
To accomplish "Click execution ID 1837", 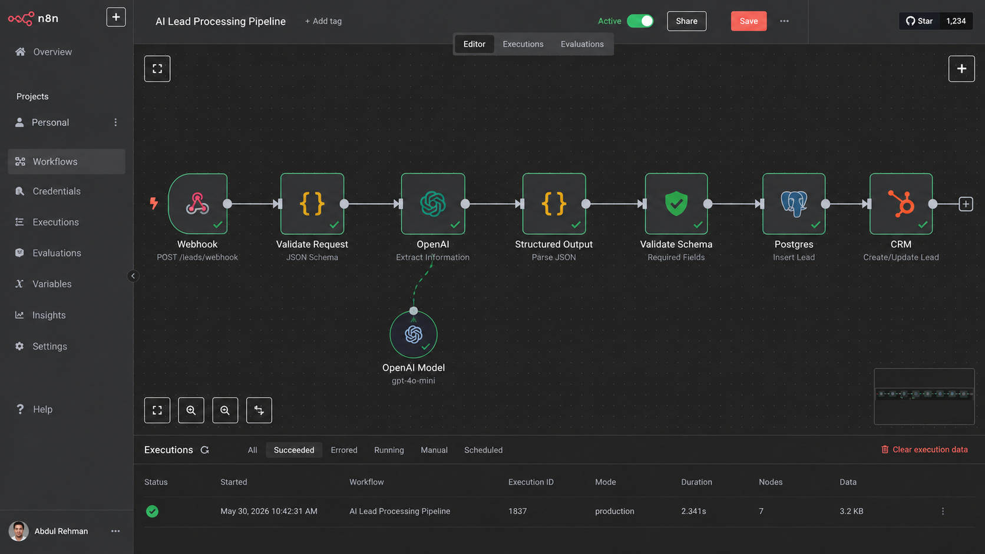I will (517, 512).
